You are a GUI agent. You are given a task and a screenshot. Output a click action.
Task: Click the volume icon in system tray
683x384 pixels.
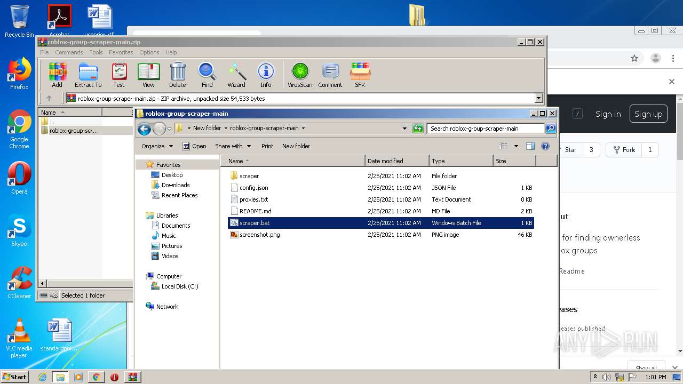(x=607, y=377)
